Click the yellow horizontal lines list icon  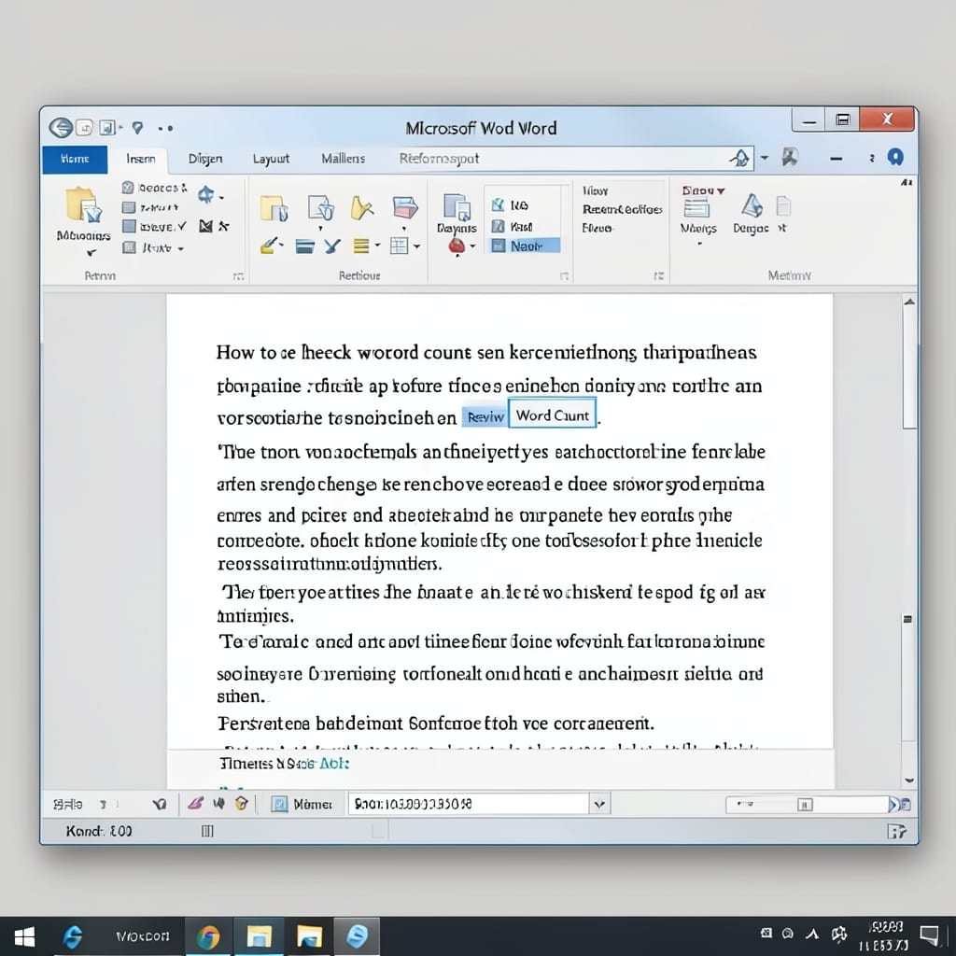coord(361,246)
